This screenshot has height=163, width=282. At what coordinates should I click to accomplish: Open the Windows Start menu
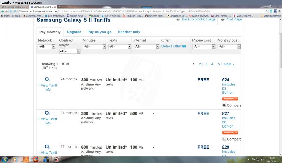click(x=5, y=159)
